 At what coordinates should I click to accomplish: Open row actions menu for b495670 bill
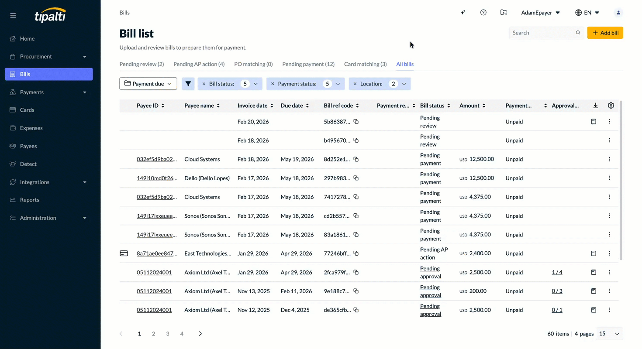pyautogui.click(x=610, y=140)
